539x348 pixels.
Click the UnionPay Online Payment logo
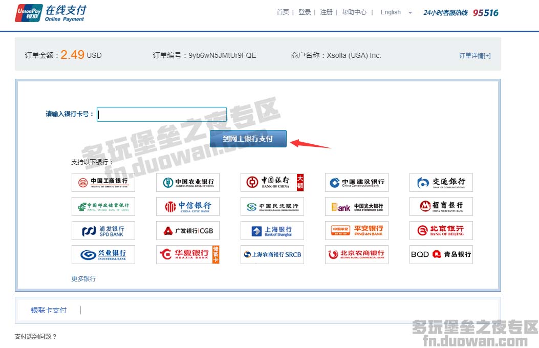pyautogui.click(x=50, y=13)
